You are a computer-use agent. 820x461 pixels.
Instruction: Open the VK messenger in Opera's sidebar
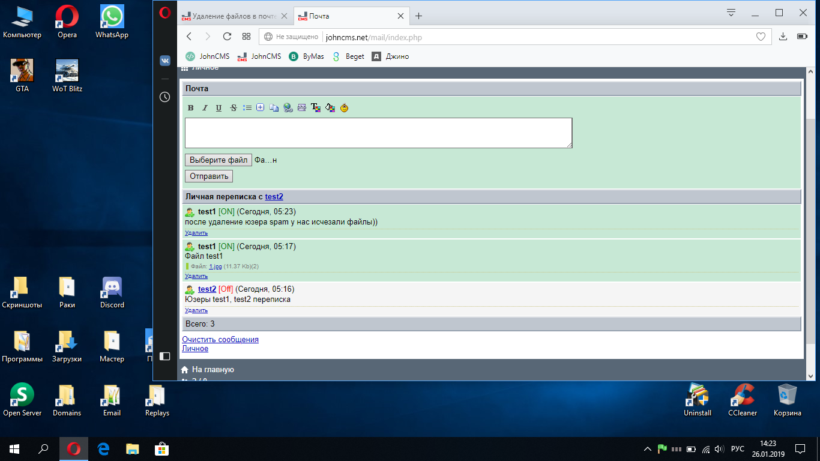point(165,60)
